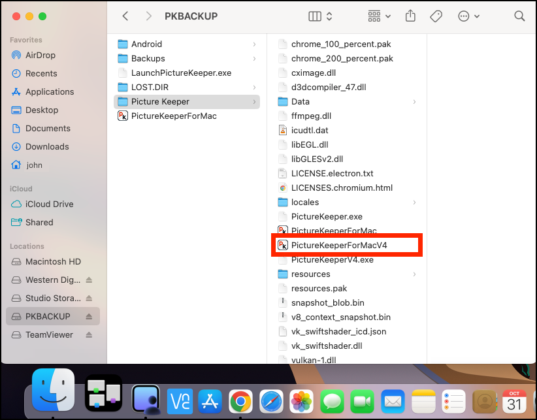
Task: Open Calendar from the Dock
Action: tap(514, 401)
